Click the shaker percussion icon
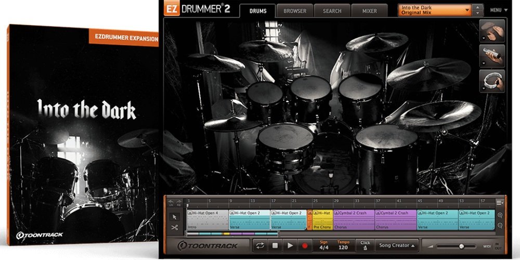Viewport: 520px width, 260px height. coord(492,55)
